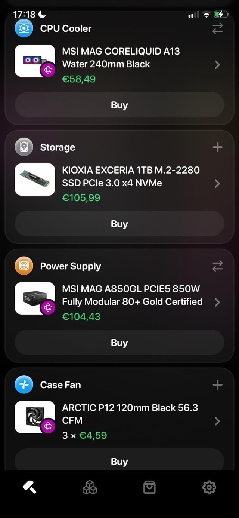Swap the CPU Cooler component
239x518 pixels.
tap(217, 28)
